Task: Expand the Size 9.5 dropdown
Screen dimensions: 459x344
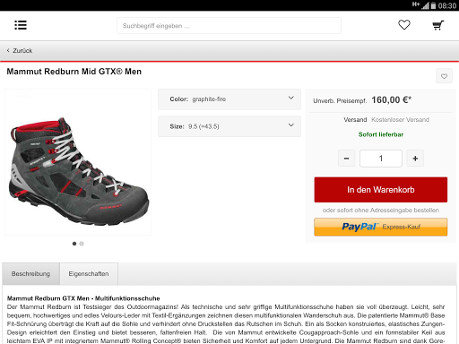Action: 229,126
